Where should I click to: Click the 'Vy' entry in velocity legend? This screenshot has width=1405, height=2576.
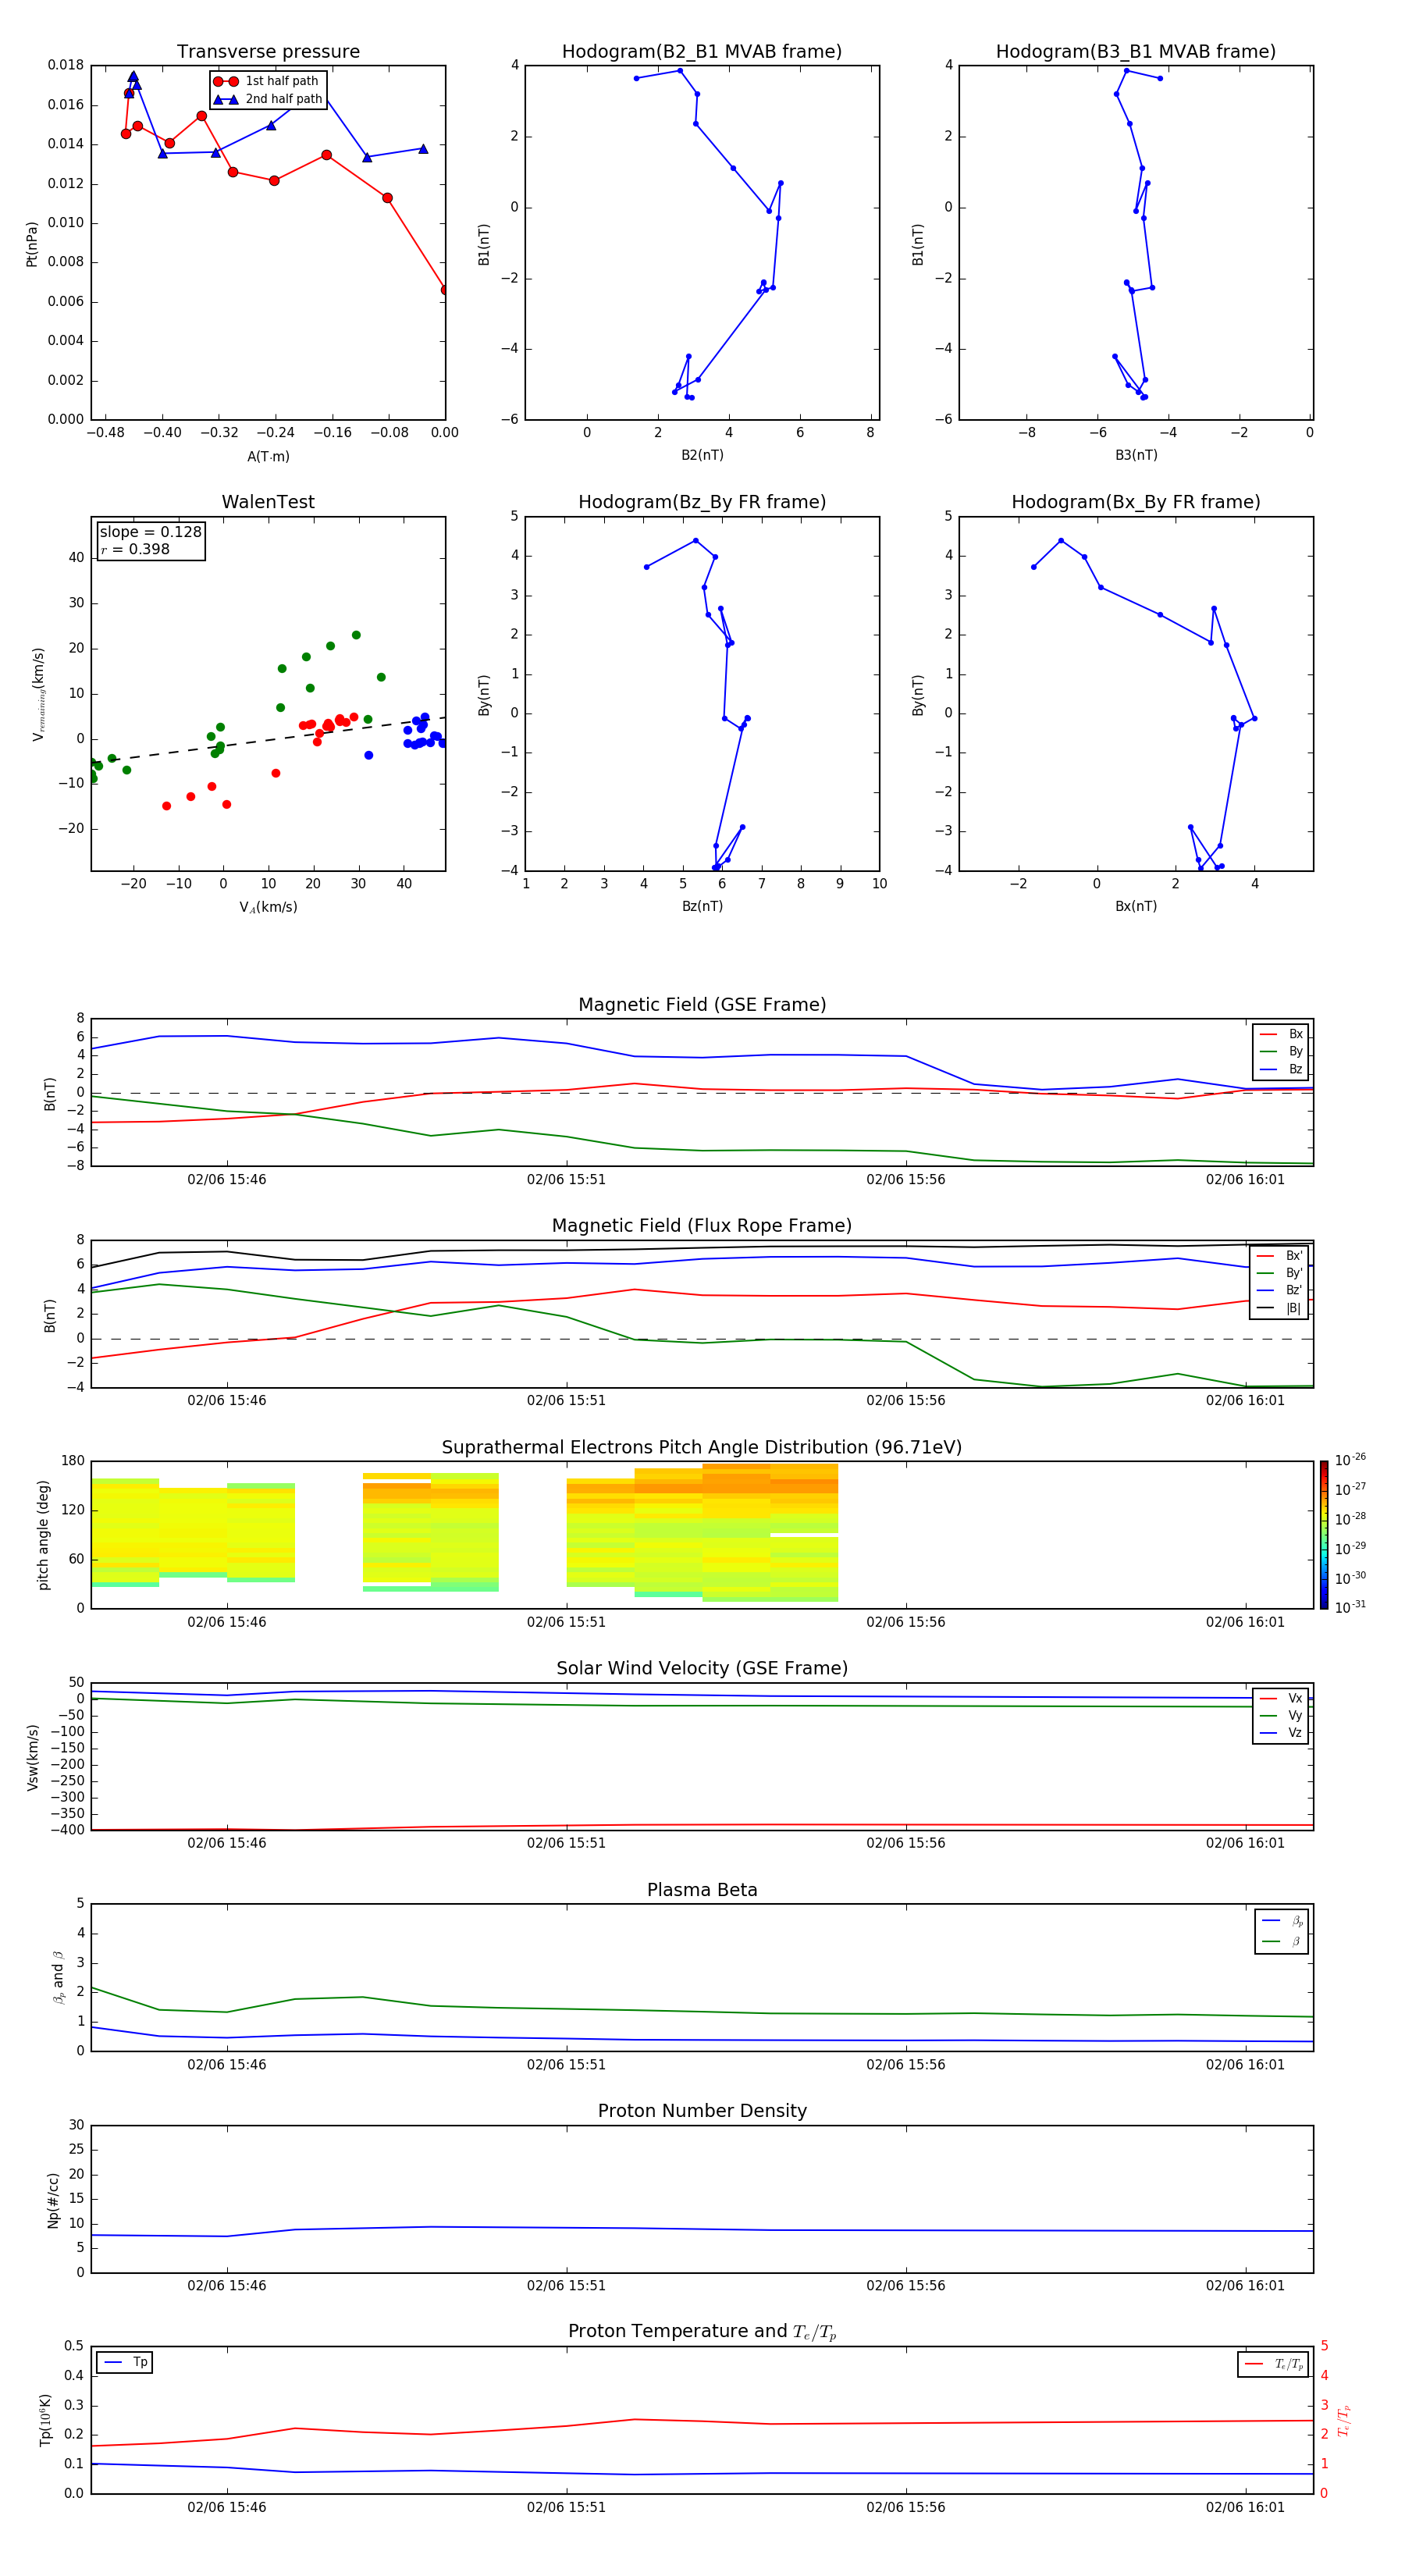tap(1281, 1715)
